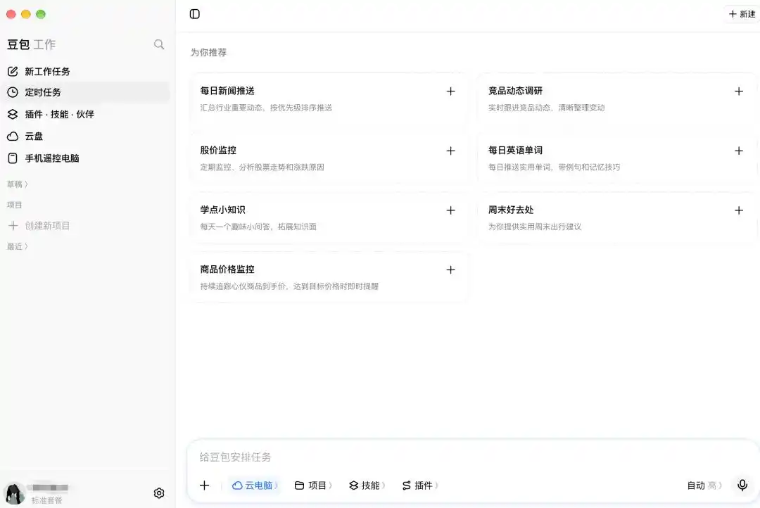Click the 标准套餐 plan label
Image resolution: width=760 pixels, height=508 pixels.
pos(46,500)
